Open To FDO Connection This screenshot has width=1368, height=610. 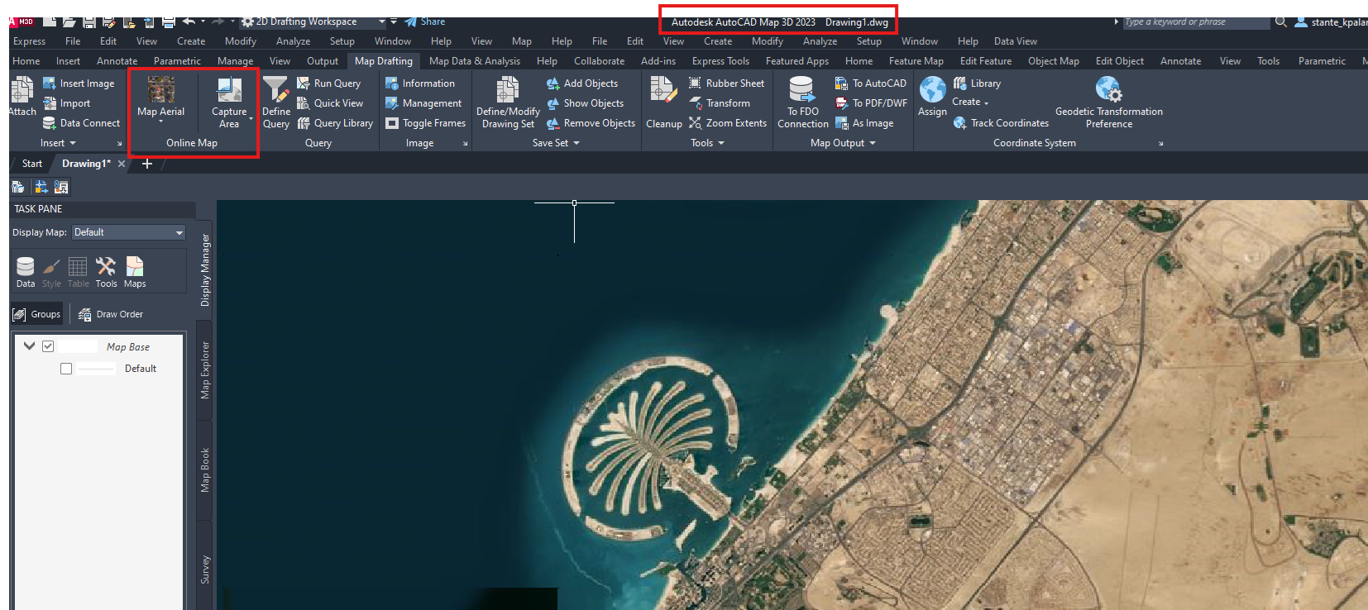pyautogui.click(x=802, y=102)
